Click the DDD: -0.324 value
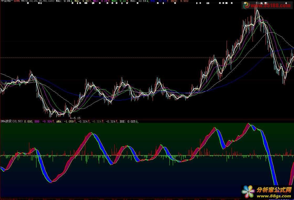 (44, 122)
